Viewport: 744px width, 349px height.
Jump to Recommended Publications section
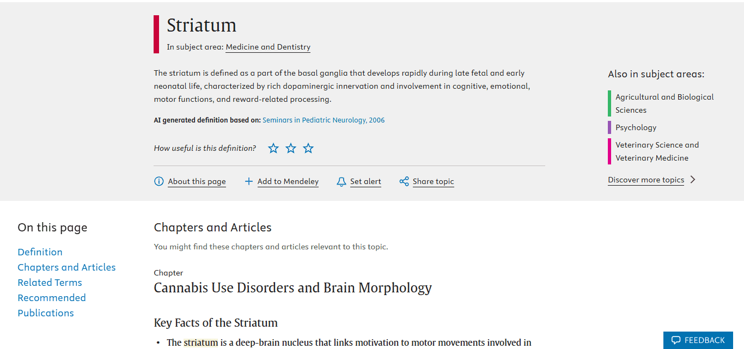(51, 305)
